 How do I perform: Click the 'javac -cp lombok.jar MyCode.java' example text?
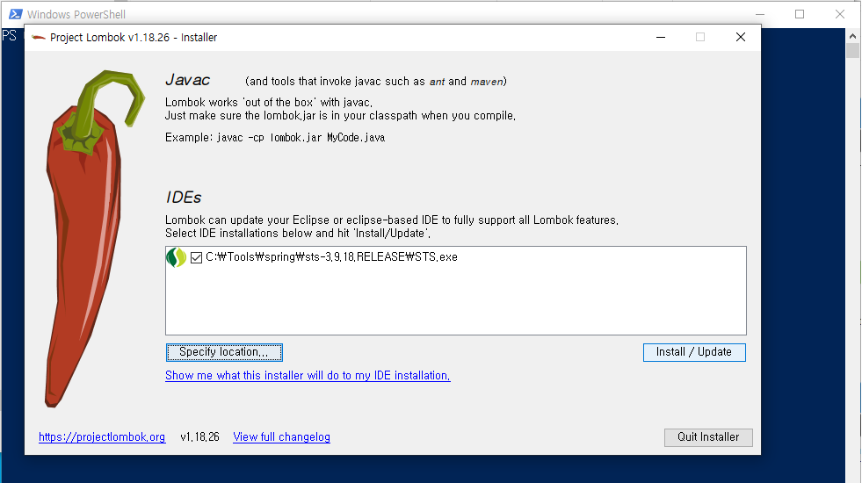pos(301,137)
